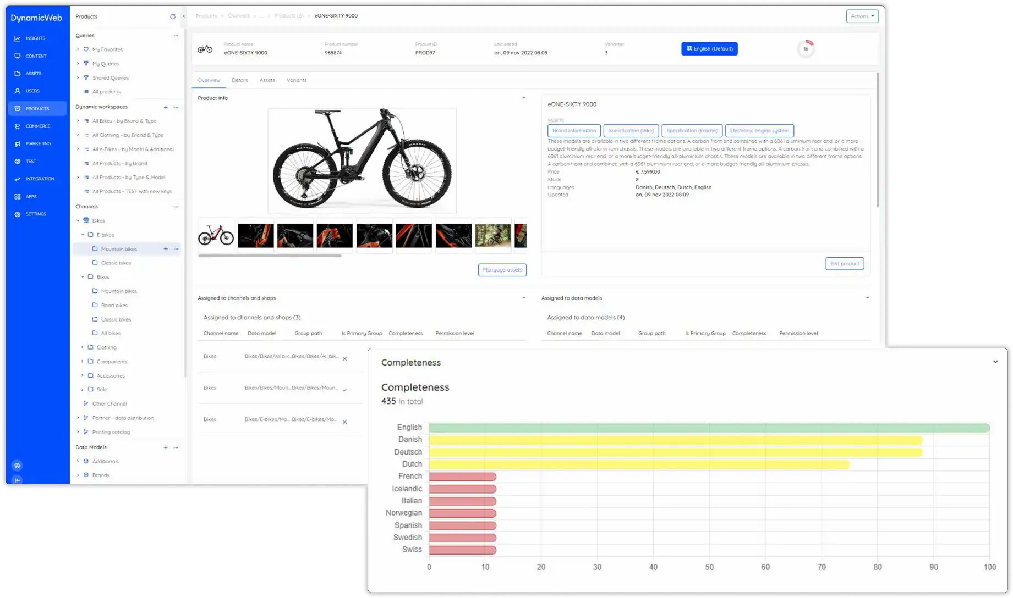Switch to the Details tab

click(240, 80)
